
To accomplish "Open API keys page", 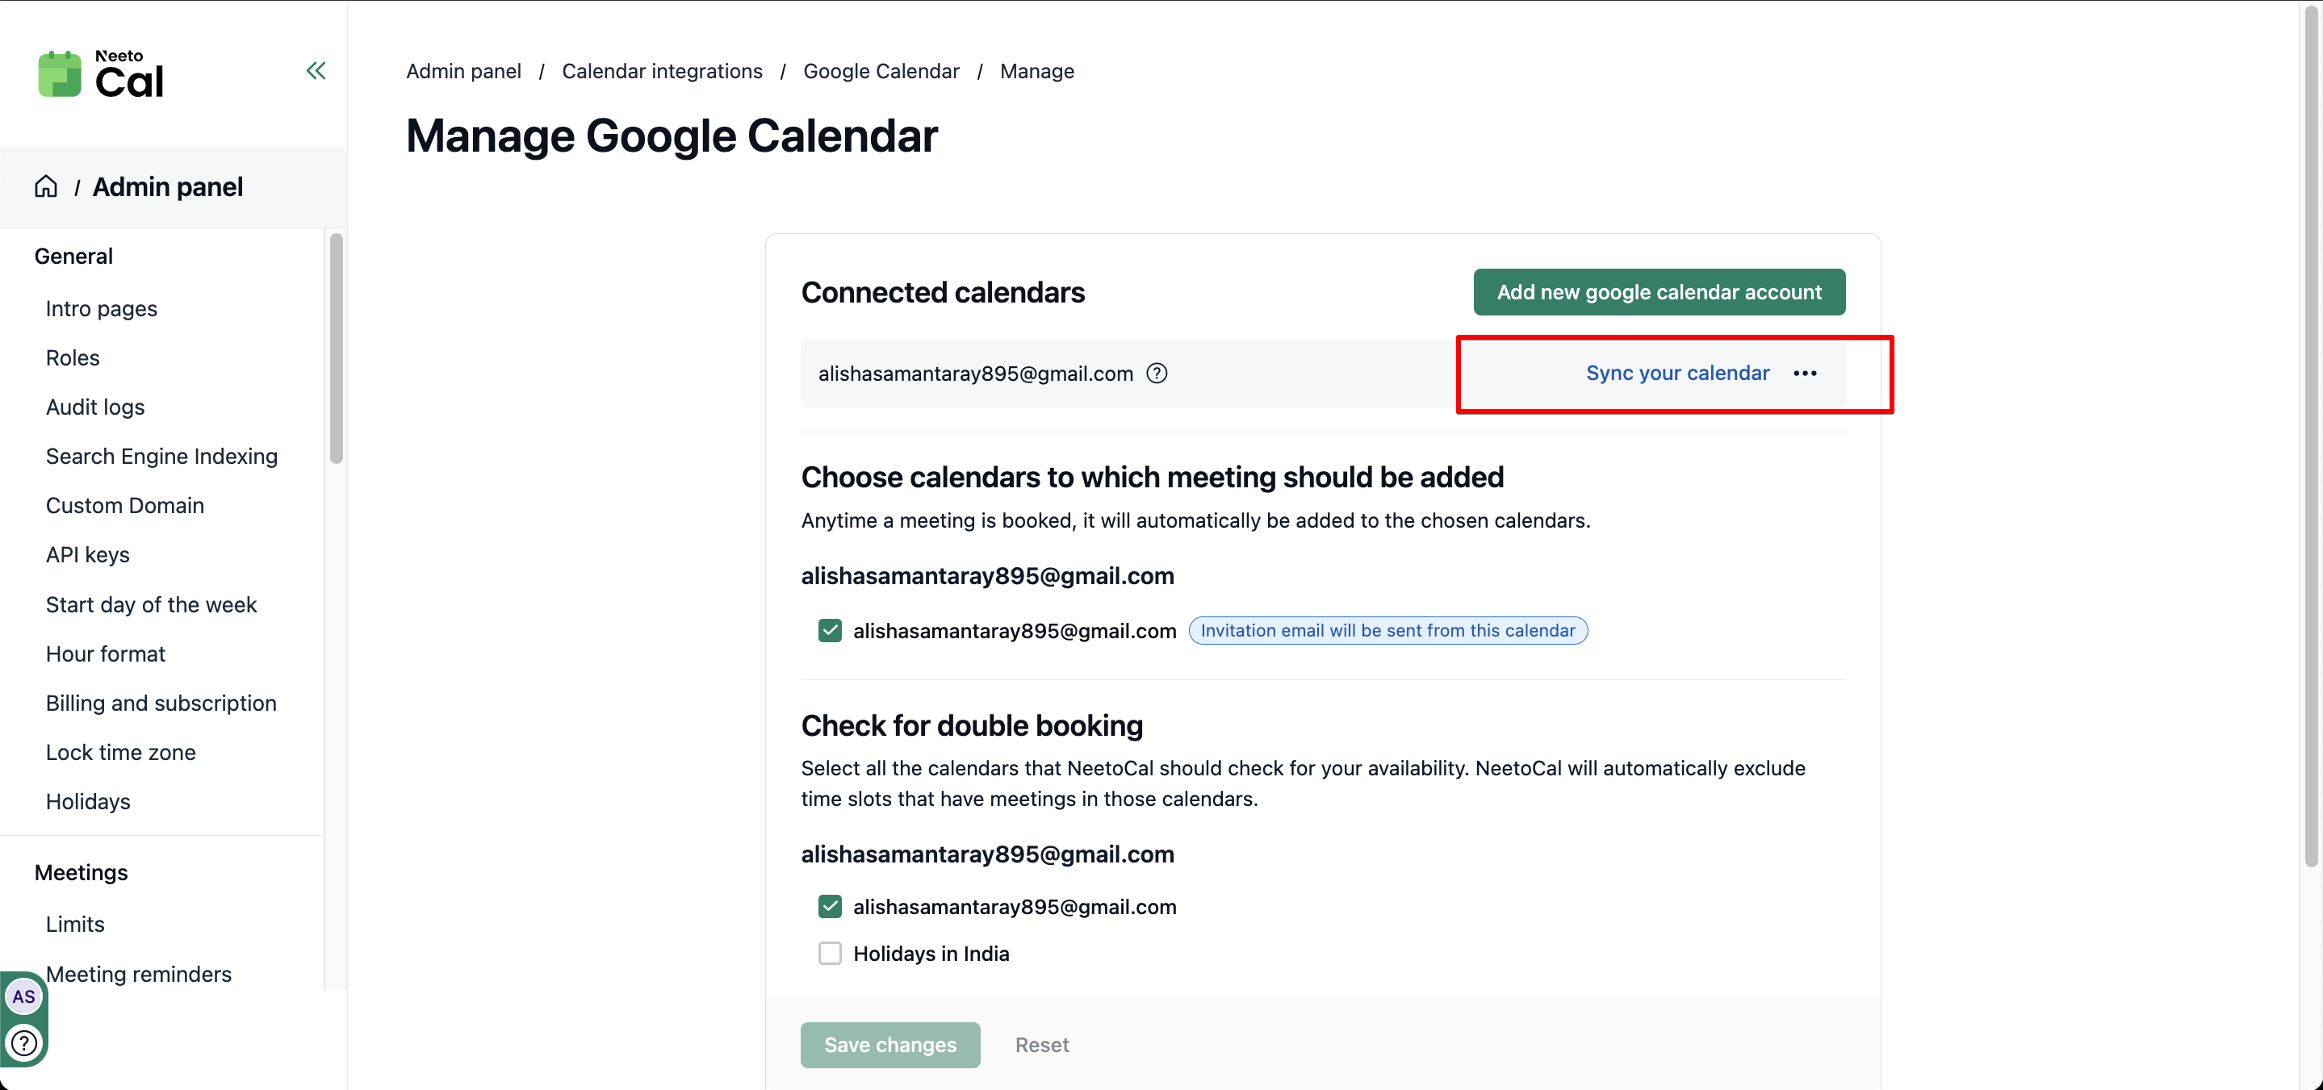I will pos(87,554).
